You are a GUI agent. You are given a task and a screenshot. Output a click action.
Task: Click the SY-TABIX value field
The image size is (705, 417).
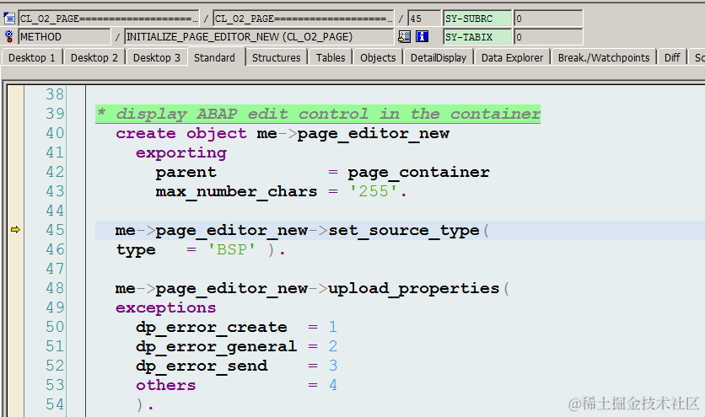click(548, 36)
